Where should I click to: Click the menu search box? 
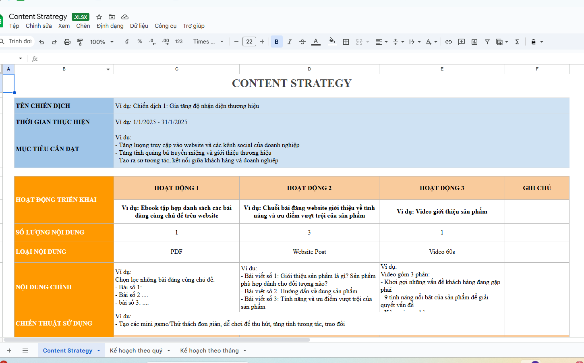pyautogui.click(x=17, y=41)
